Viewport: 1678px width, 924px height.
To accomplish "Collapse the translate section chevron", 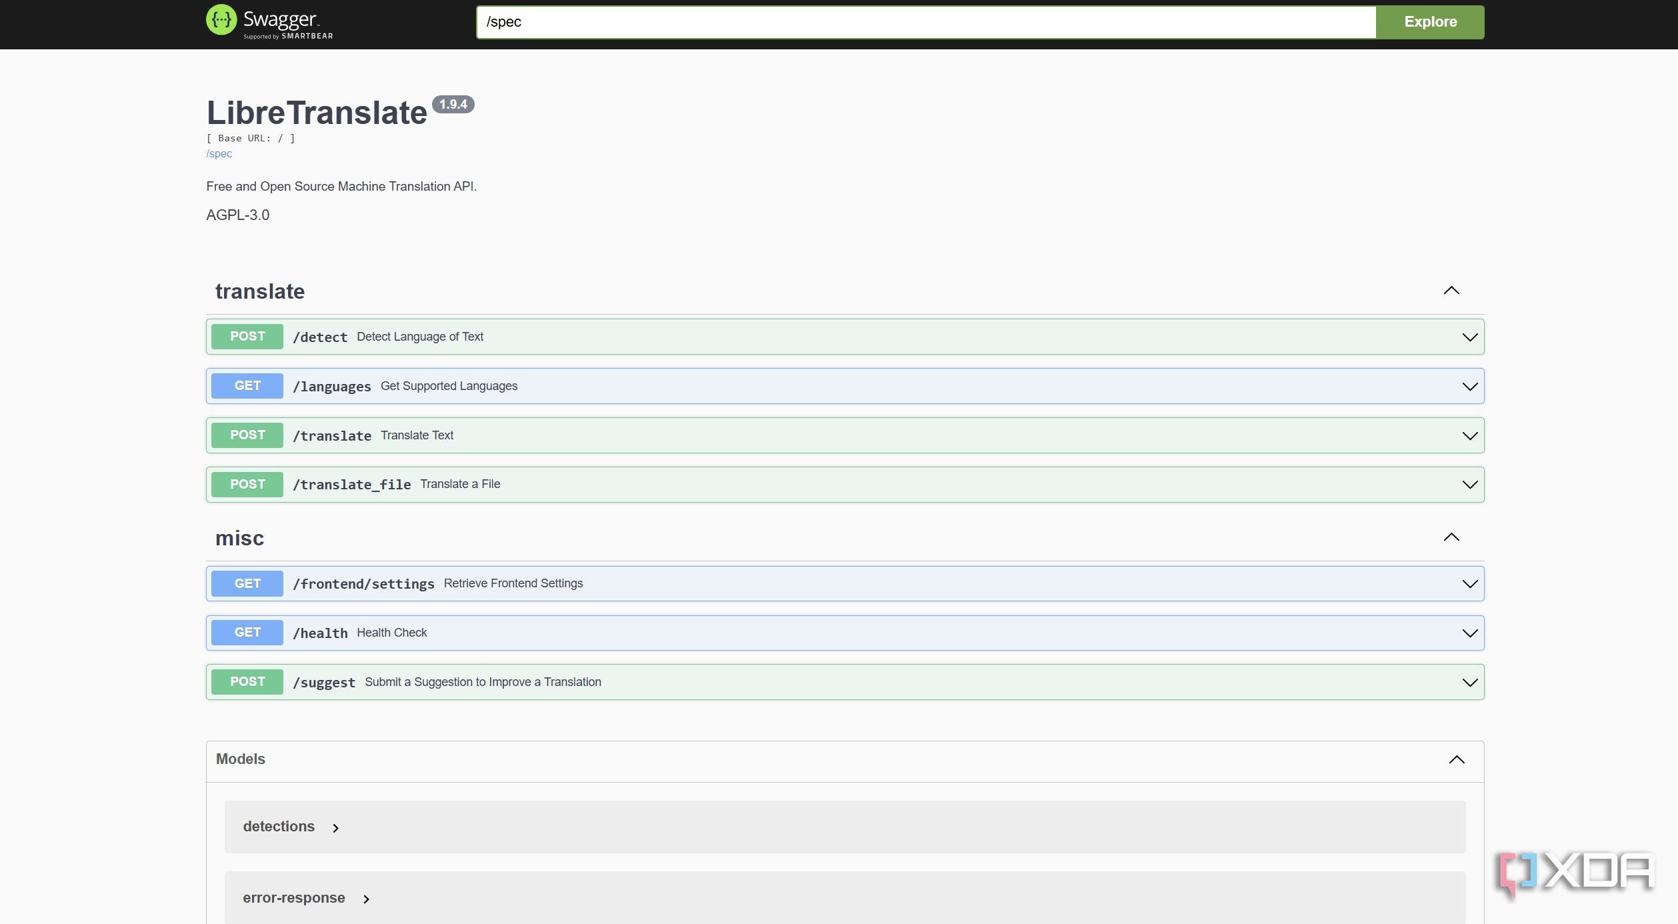I will point(1451,291).
